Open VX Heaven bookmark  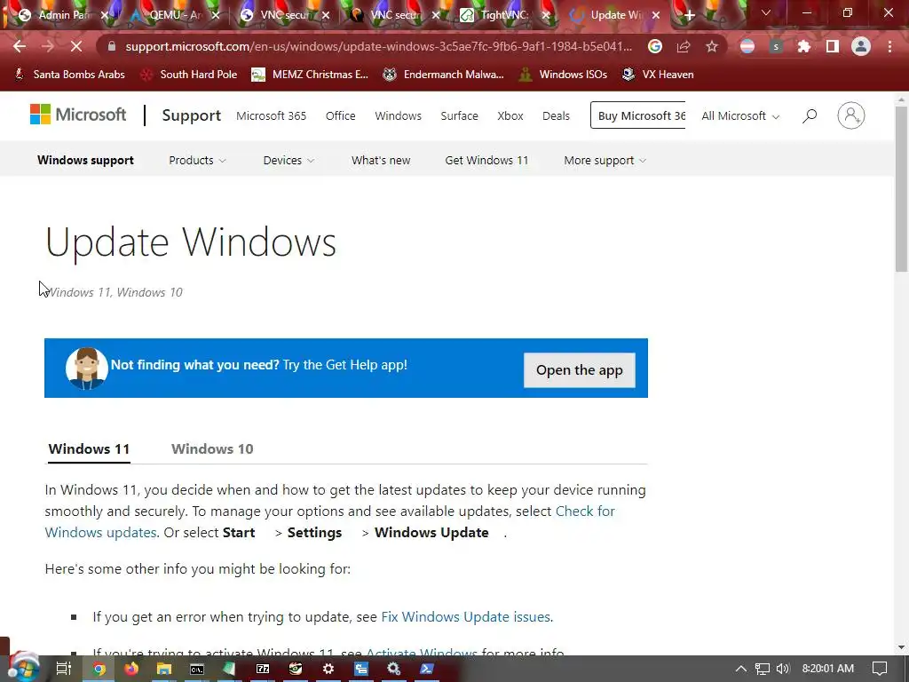click(x=658, y=75)
